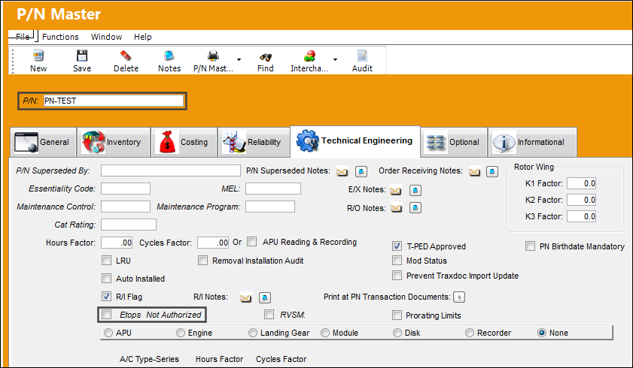The width and height of the screenshot is (633, 368).
Task: Open the File menu
Action: point(23,37)
